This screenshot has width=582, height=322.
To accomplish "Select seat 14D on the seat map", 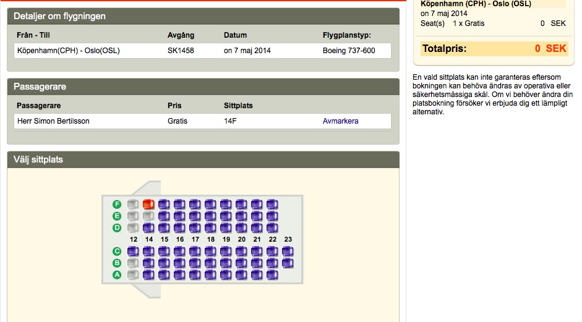I will pyautogui.click(x=148, y=227).
